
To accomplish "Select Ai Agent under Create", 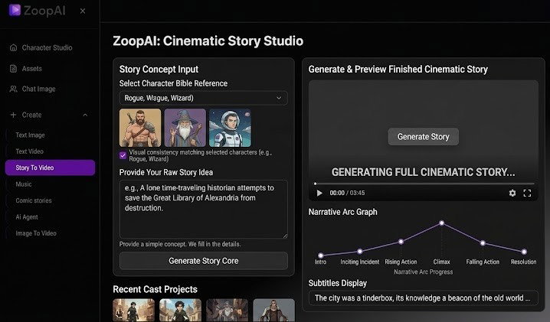I will pos(27,217).
